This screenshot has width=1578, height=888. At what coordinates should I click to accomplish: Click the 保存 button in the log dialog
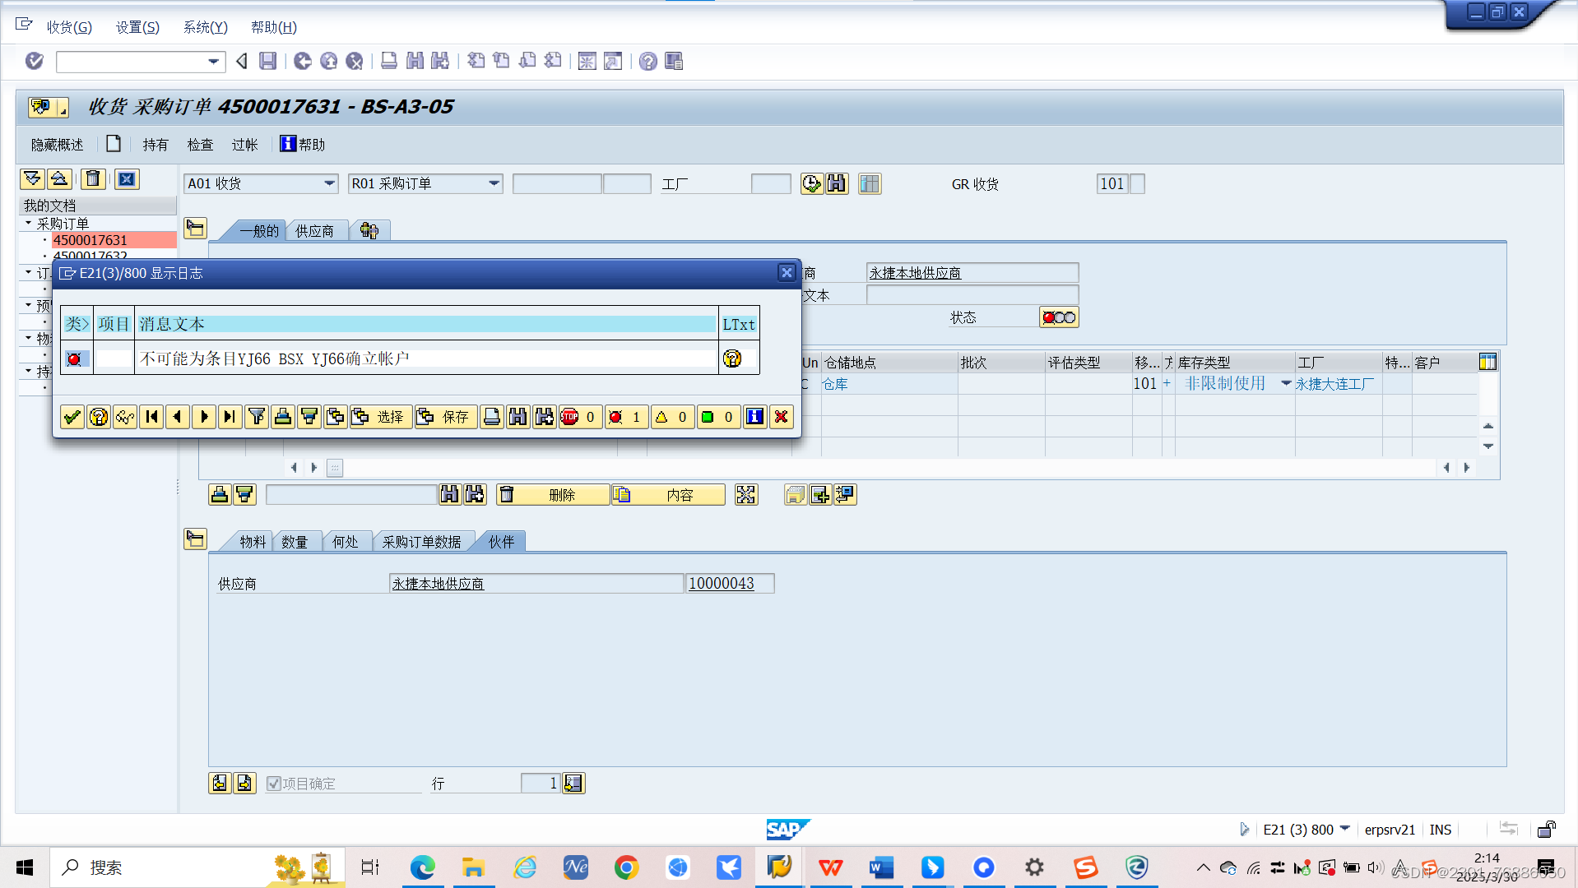pyautogui.click(x=445, y=417)
